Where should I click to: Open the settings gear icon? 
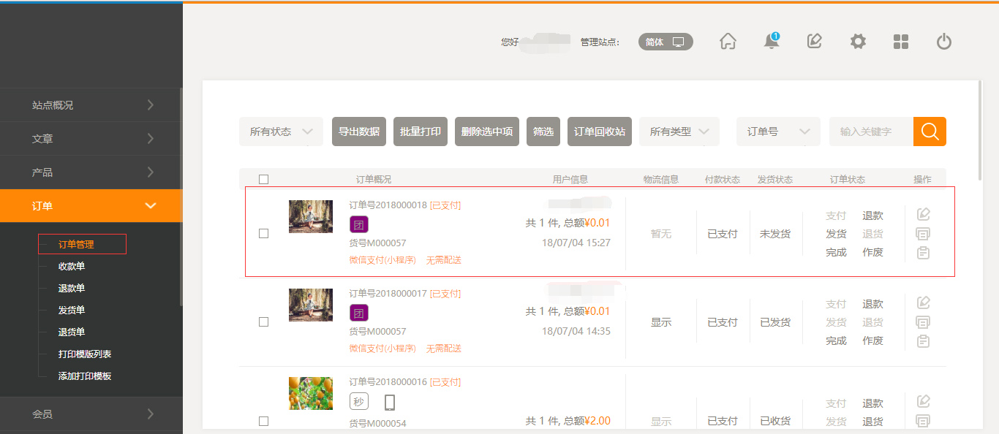858,42
